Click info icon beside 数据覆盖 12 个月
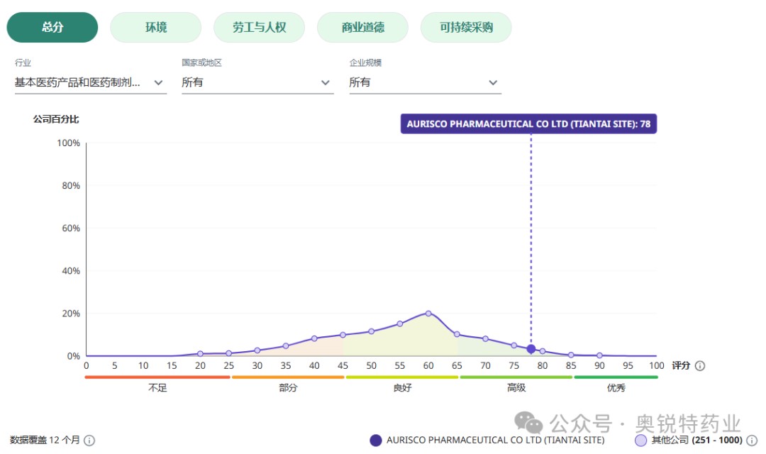Screen dimensions: 766x454 89,441
